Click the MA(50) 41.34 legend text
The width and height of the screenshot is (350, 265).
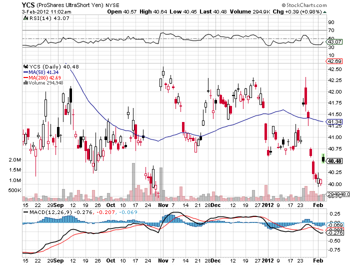coord(44,72)
